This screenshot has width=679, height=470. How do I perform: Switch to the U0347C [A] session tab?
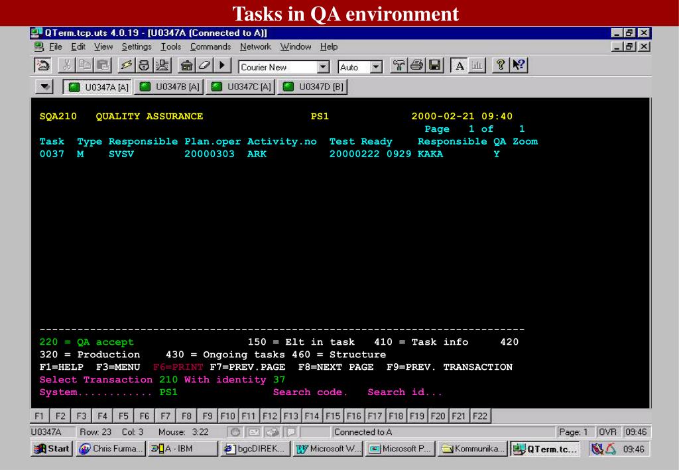(242, 87)
